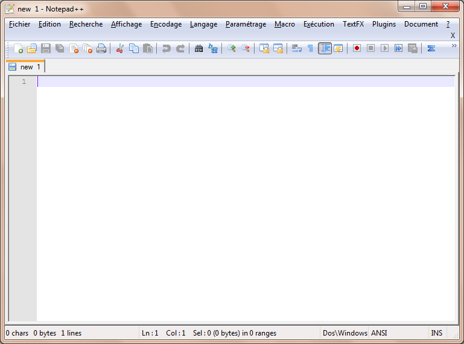
Task: Toggle word wrap in the toolbar
Action: point(296,48)
